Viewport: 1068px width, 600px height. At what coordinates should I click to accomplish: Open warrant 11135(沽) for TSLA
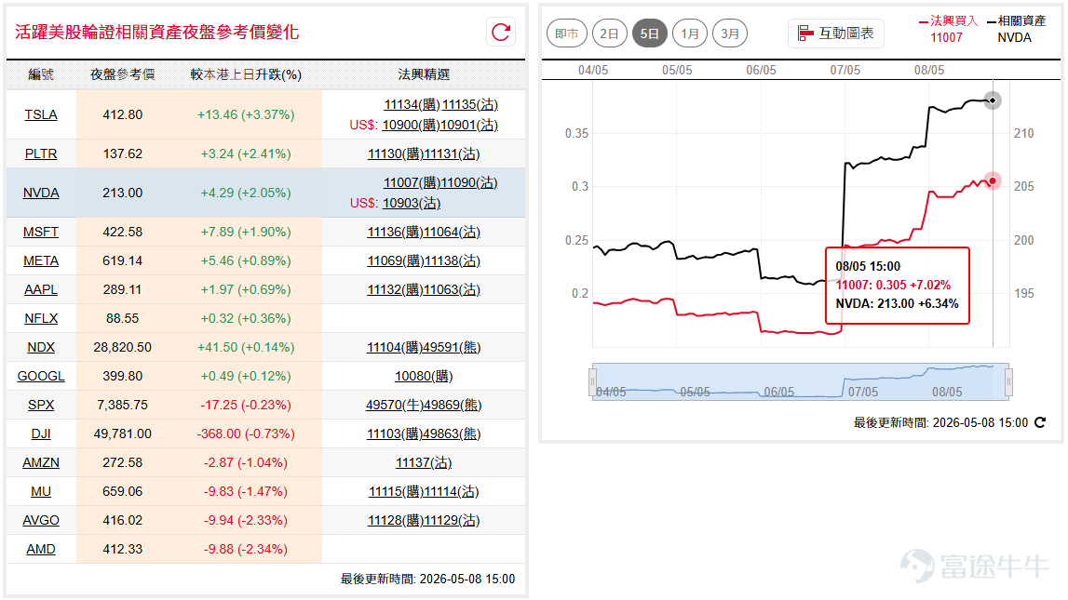(x=470, y=105)
